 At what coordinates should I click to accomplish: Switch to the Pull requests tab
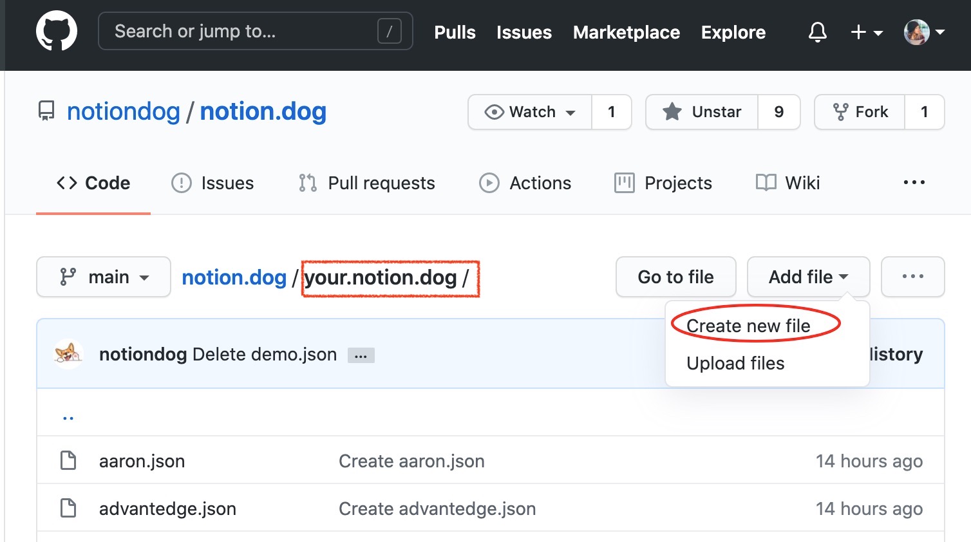(367, 183)
